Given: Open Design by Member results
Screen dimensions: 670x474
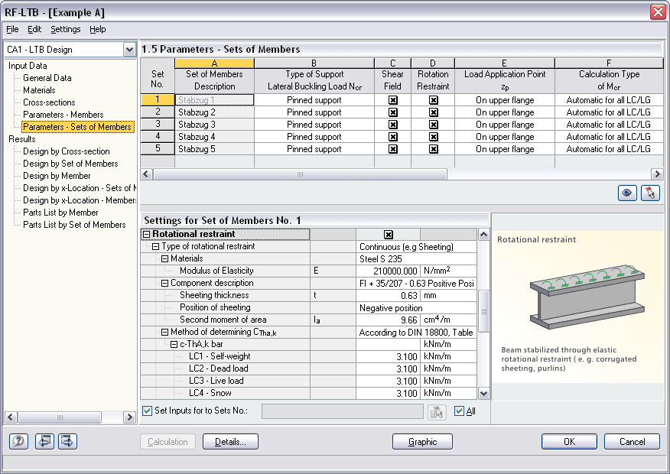Looking at the screenshot, I should [57, 176].
